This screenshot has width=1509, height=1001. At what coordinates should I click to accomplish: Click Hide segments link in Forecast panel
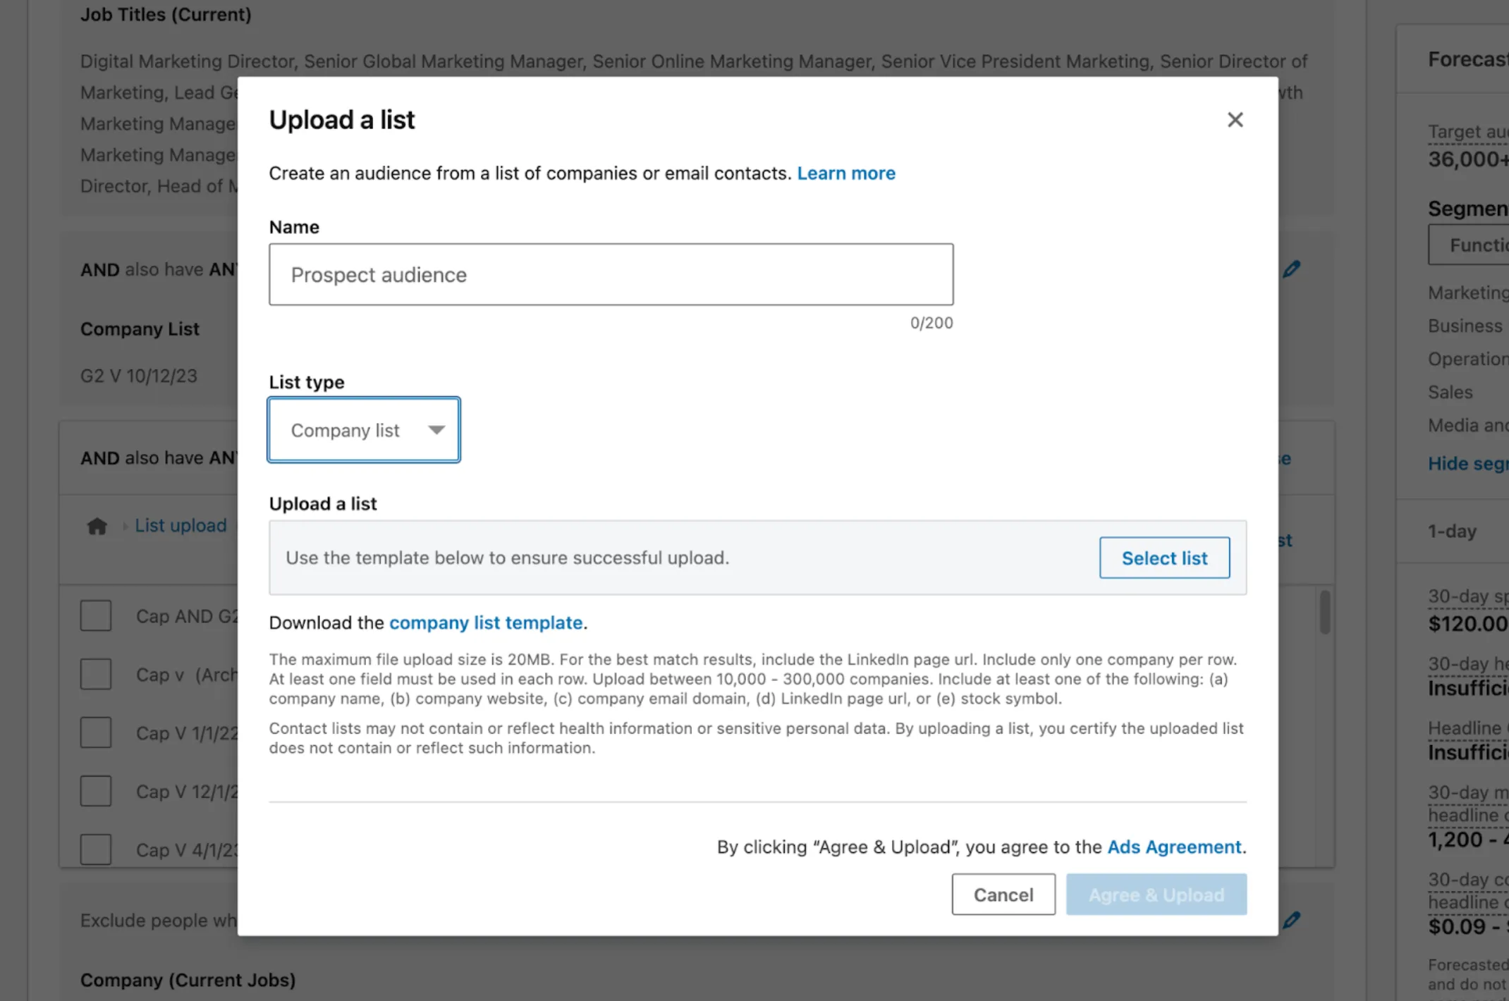pos(1468,464)
